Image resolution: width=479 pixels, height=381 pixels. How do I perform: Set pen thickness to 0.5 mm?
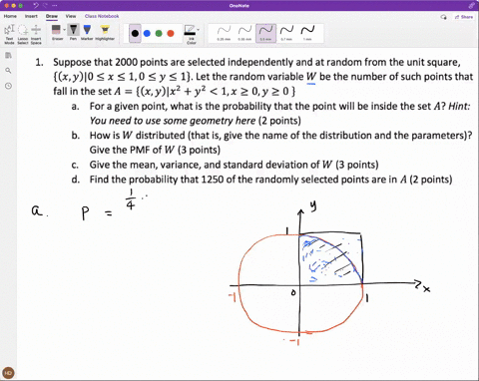click(x=265, y=33)
